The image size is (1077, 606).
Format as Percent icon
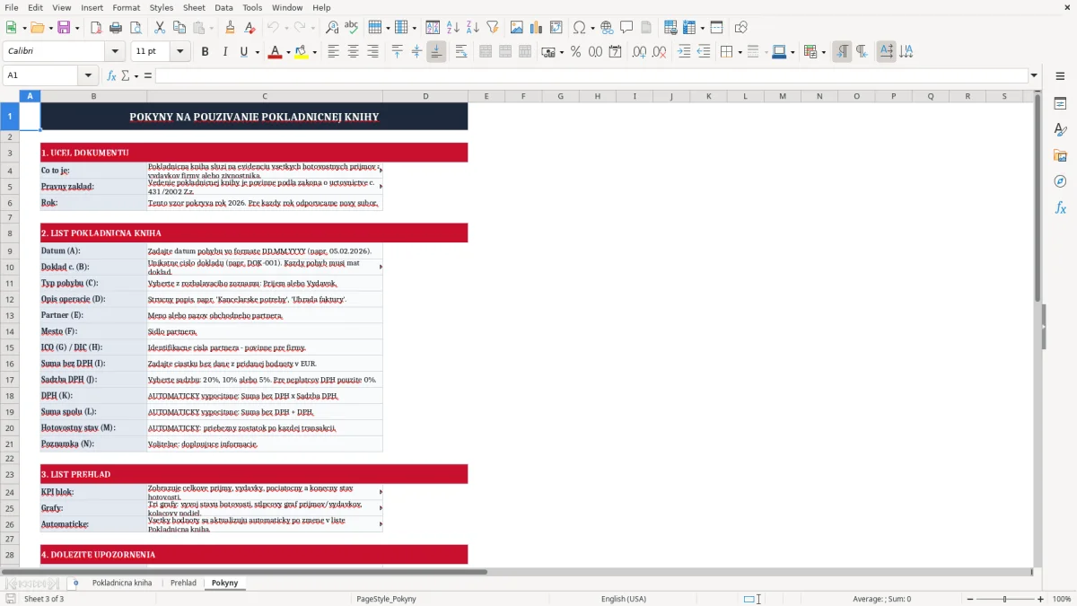tap(575, 52)
